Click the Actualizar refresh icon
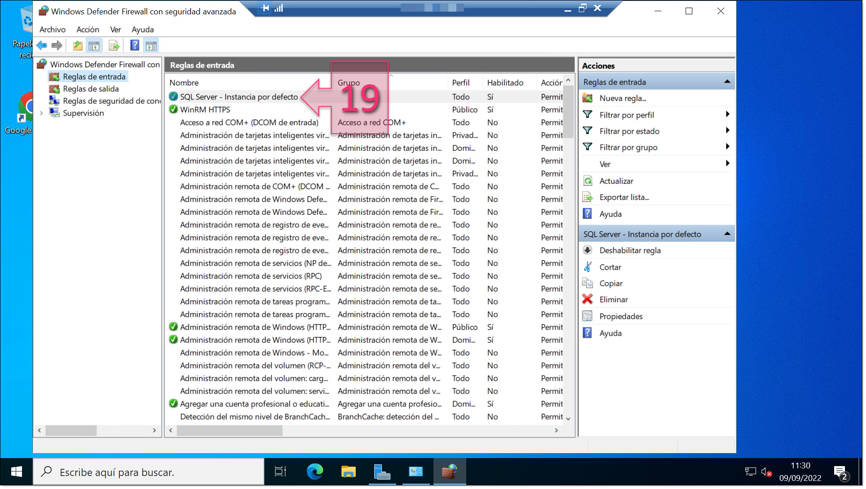The image size is (866, 489). point(587,181)
